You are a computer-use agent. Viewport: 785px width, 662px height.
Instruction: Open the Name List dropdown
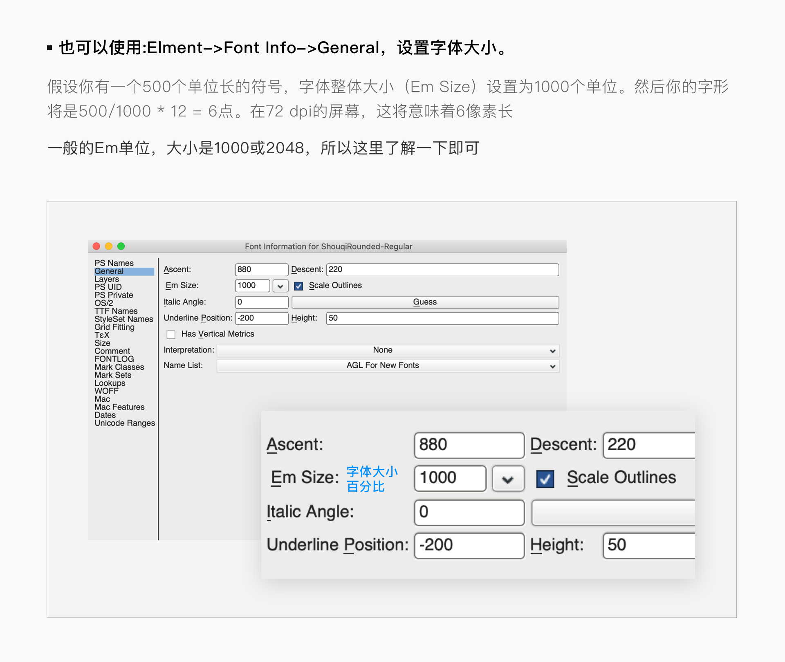(x=388, y=366)
